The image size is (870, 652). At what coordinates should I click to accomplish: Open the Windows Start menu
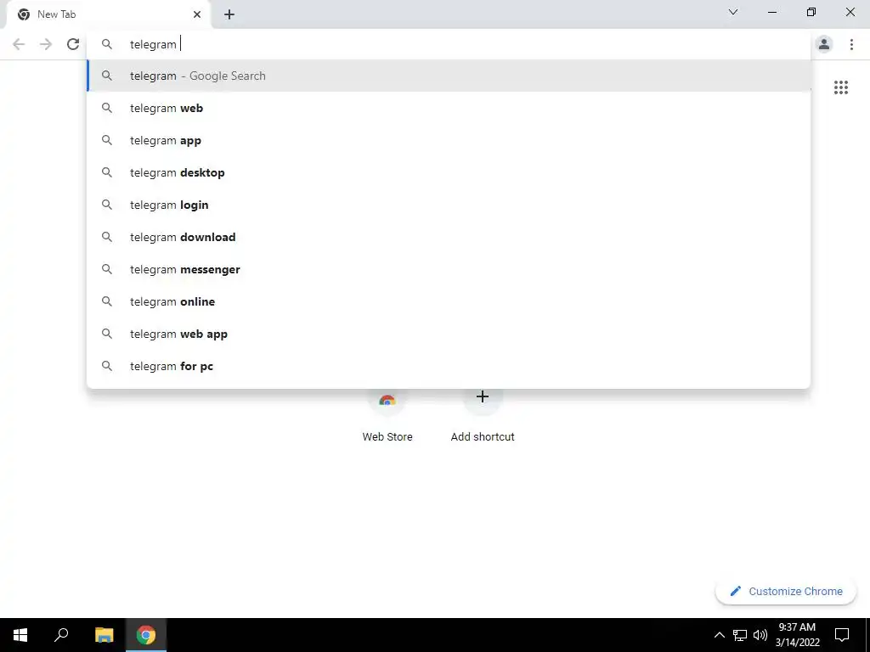[x=20, y=635]
